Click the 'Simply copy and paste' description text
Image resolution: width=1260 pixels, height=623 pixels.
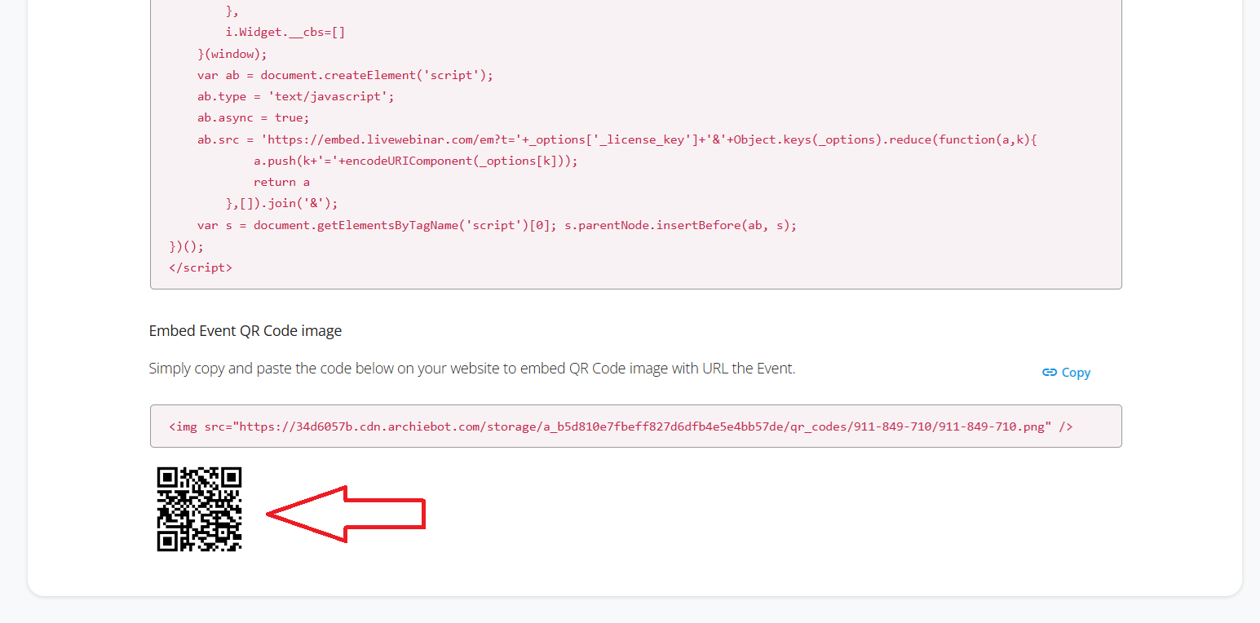pyautogui.click(x=471, y=369)
